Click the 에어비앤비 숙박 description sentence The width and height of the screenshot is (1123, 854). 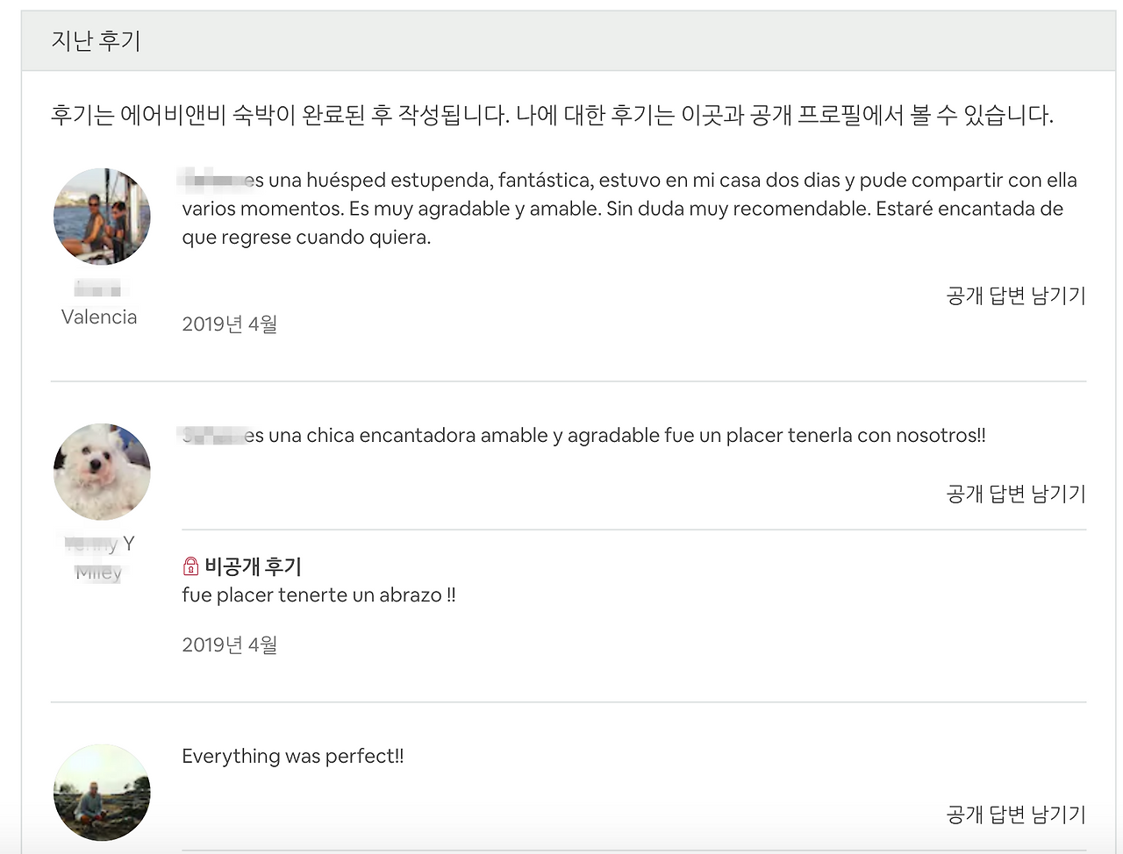tap(552, 115)
